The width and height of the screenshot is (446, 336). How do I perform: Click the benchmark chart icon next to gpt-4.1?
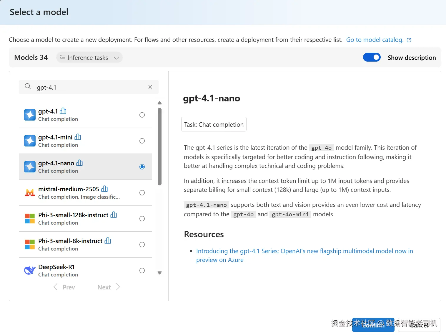[x=63, y=111]
